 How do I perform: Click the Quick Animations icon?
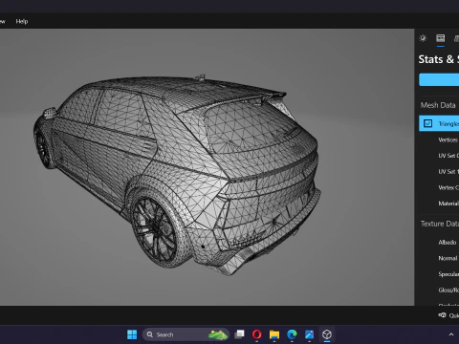coord(442,315)
